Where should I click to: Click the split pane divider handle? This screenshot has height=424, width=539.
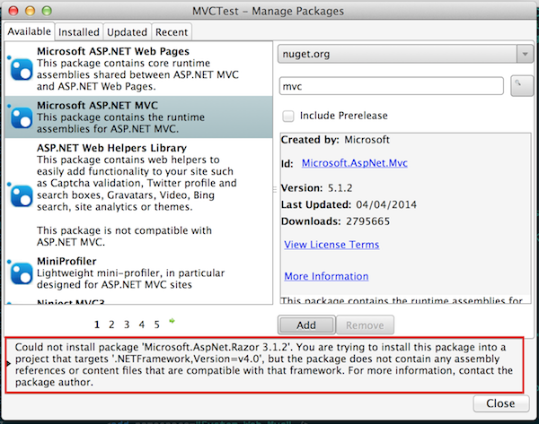point(275,189)
